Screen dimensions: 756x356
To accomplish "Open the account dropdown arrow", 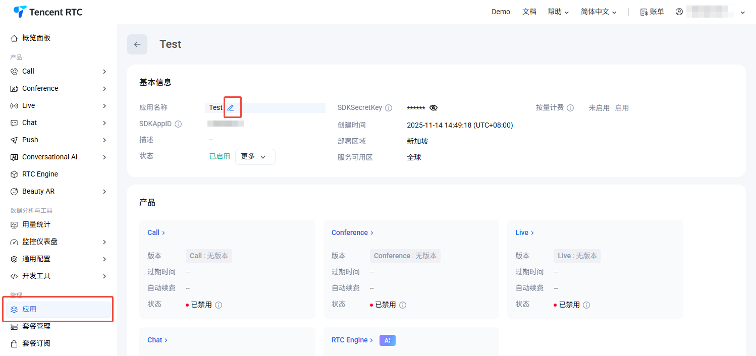I will click(743, 12).
